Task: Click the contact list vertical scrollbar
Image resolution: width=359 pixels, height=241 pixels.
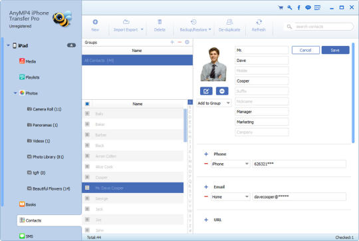Action: [185, 125]
